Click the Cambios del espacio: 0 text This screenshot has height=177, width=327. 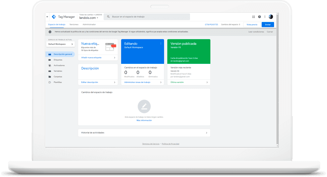point(230,25)
